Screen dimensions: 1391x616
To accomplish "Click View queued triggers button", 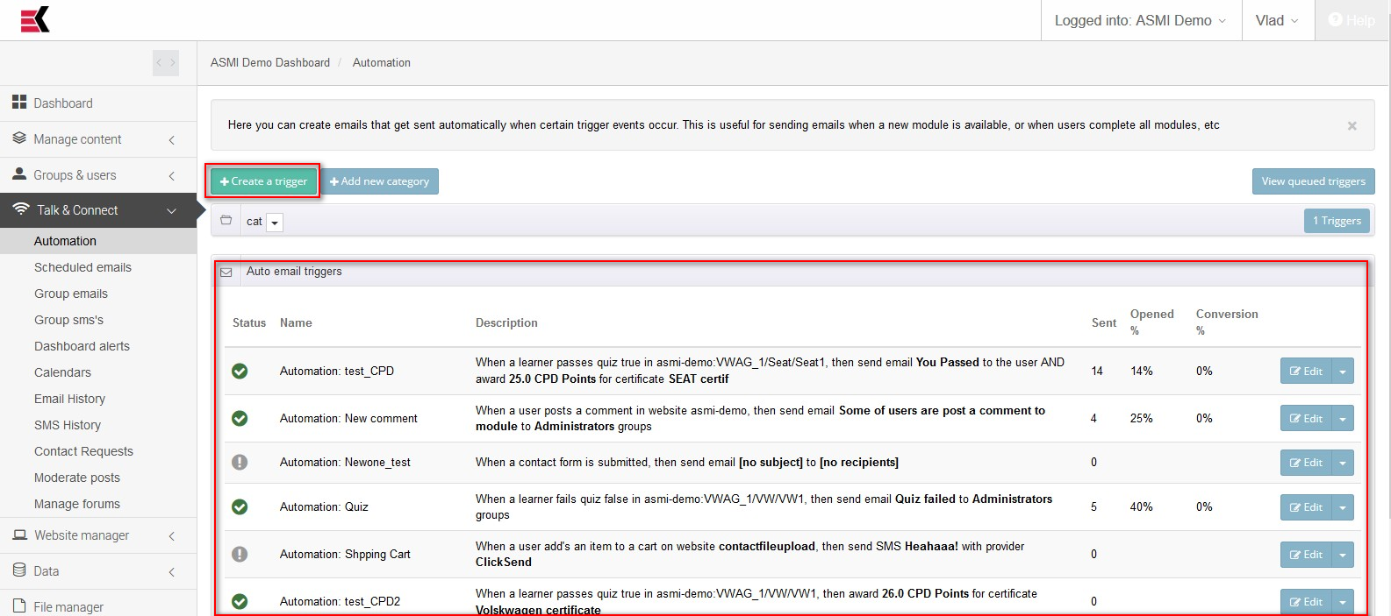I will (1313, 181).
